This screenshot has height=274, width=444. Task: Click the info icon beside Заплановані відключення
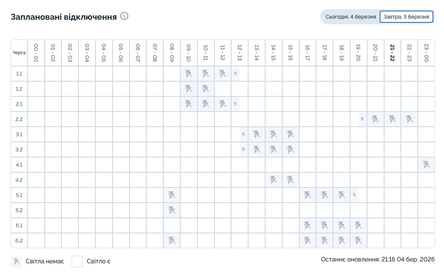124,16
